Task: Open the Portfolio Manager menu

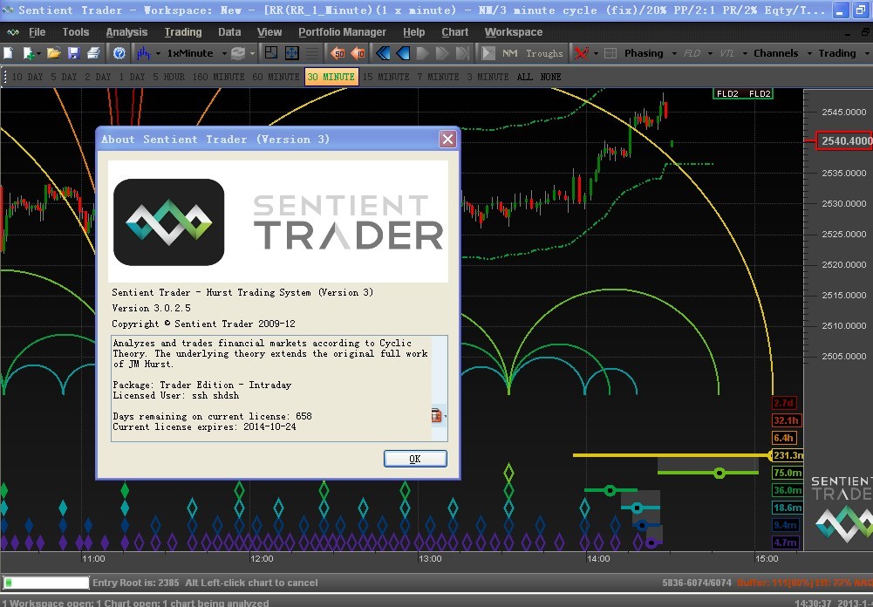Action: pos(343,32)
